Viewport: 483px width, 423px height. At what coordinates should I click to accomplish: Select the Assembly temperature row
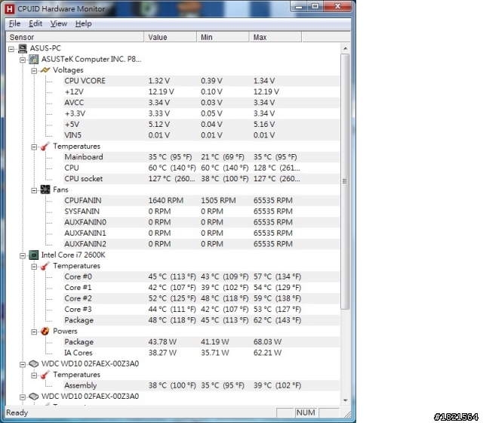coord(202,385)
